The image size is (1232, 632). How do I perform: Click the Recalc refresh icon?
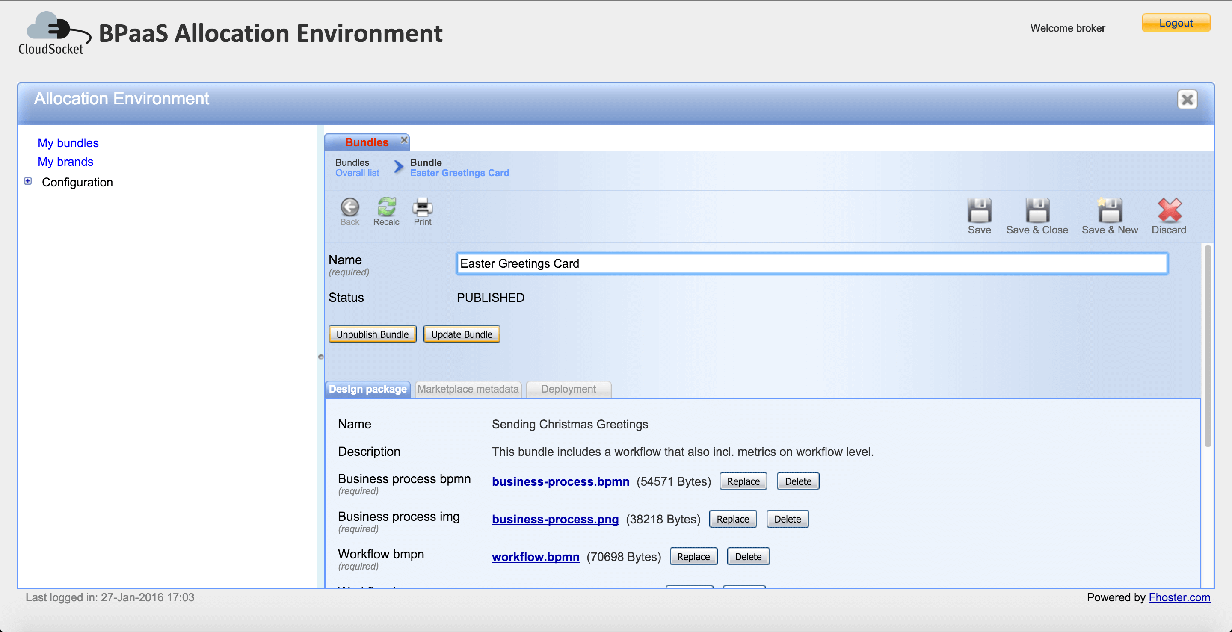(386, 207)
